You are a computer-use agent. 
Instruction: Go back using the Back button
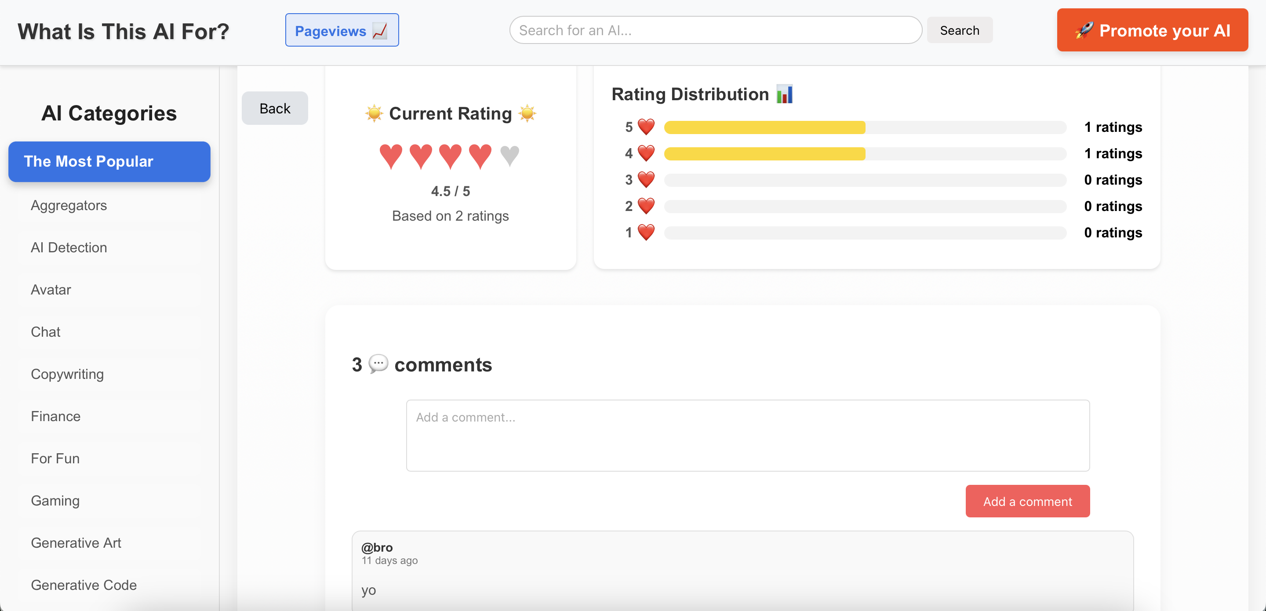pyautogui.click(x=275, y=108)
